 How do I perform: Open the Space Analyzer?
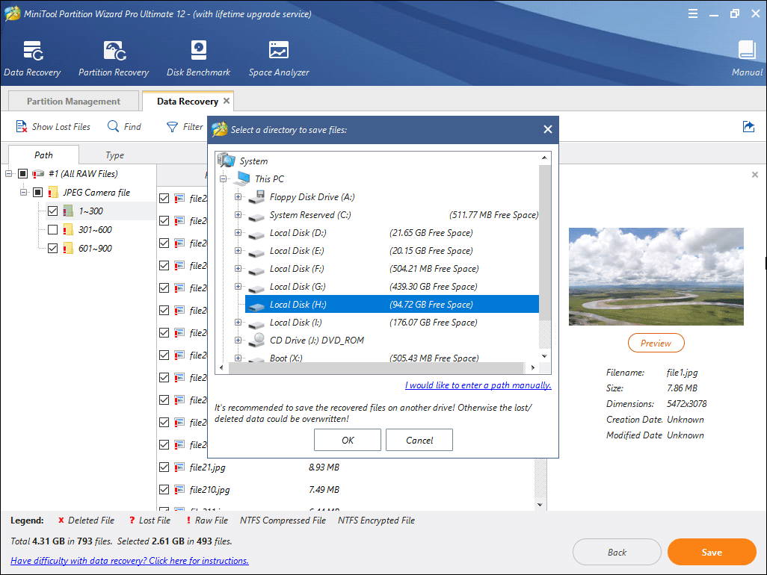click(x=278, y=57)
